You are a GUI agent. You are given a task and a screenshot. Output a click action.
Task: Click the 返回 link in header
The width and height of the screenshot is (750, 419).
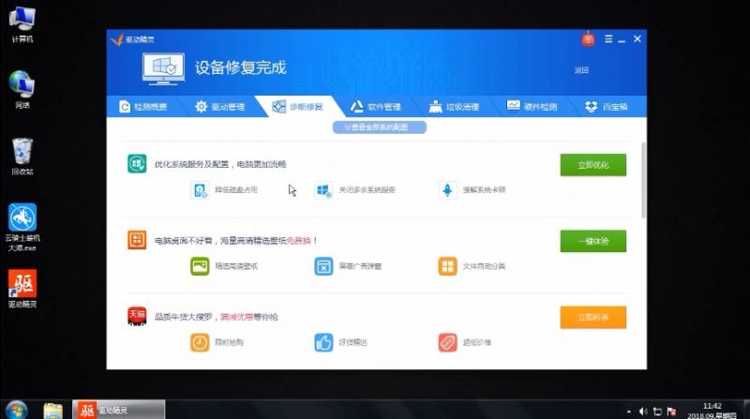(x=581, y=70)
